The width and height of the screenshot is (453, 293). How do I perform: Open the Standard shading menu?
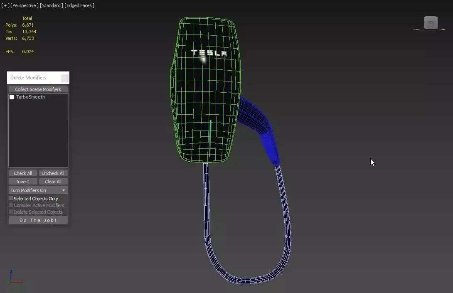(52, 5)
